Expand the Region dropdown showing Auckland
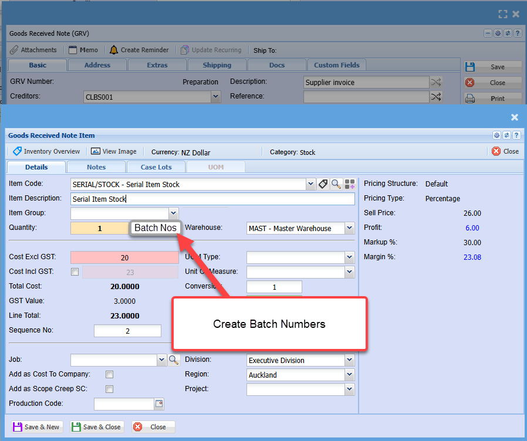Screen dimensions: 527x441 pos(349,375)
